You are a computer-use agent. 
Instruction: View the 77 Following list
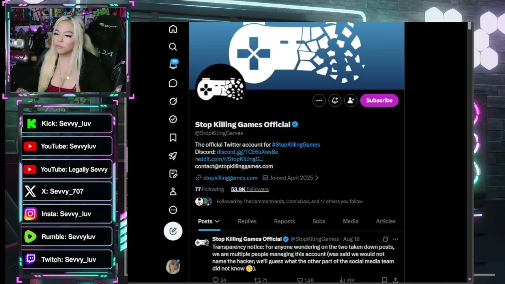[x=209, y=189]
